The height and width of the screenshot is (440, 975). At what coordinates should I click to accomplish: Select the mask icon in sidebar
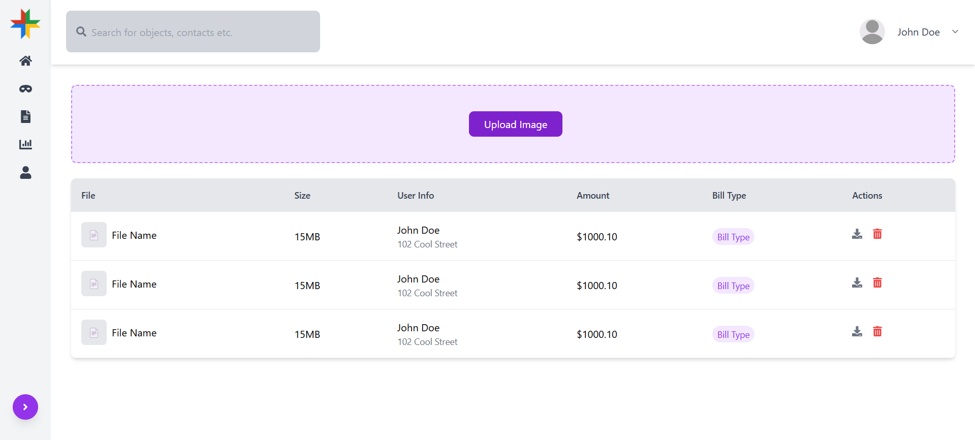pyautogui.click(x=25, y=89)
